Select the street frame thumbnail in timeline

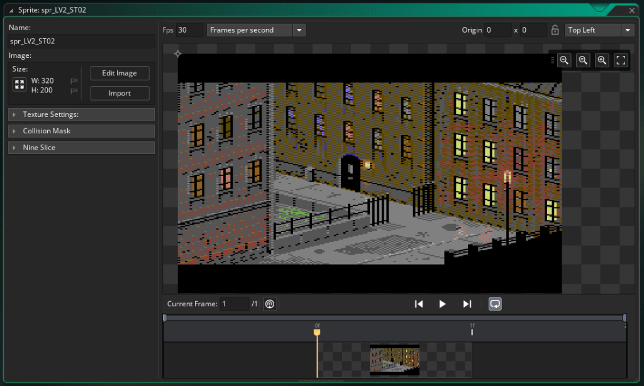coord(394,360)
